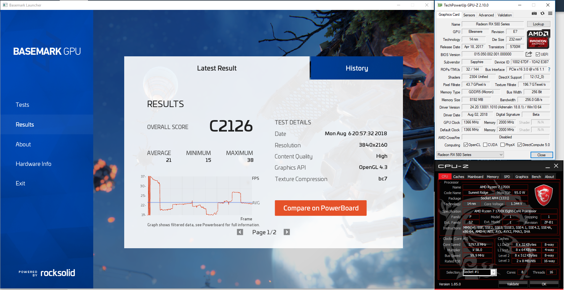The image size is (564, 290).
Task: Open the Memory tab in CPU-Z
Action: click(x=493, y=177)
